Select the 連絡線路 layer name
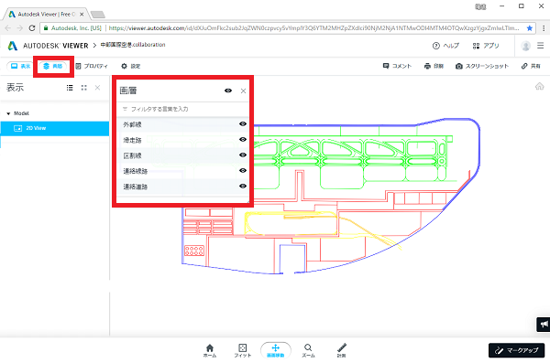The height and width of the screenshot is (363, 550). [x=136, y=171]
